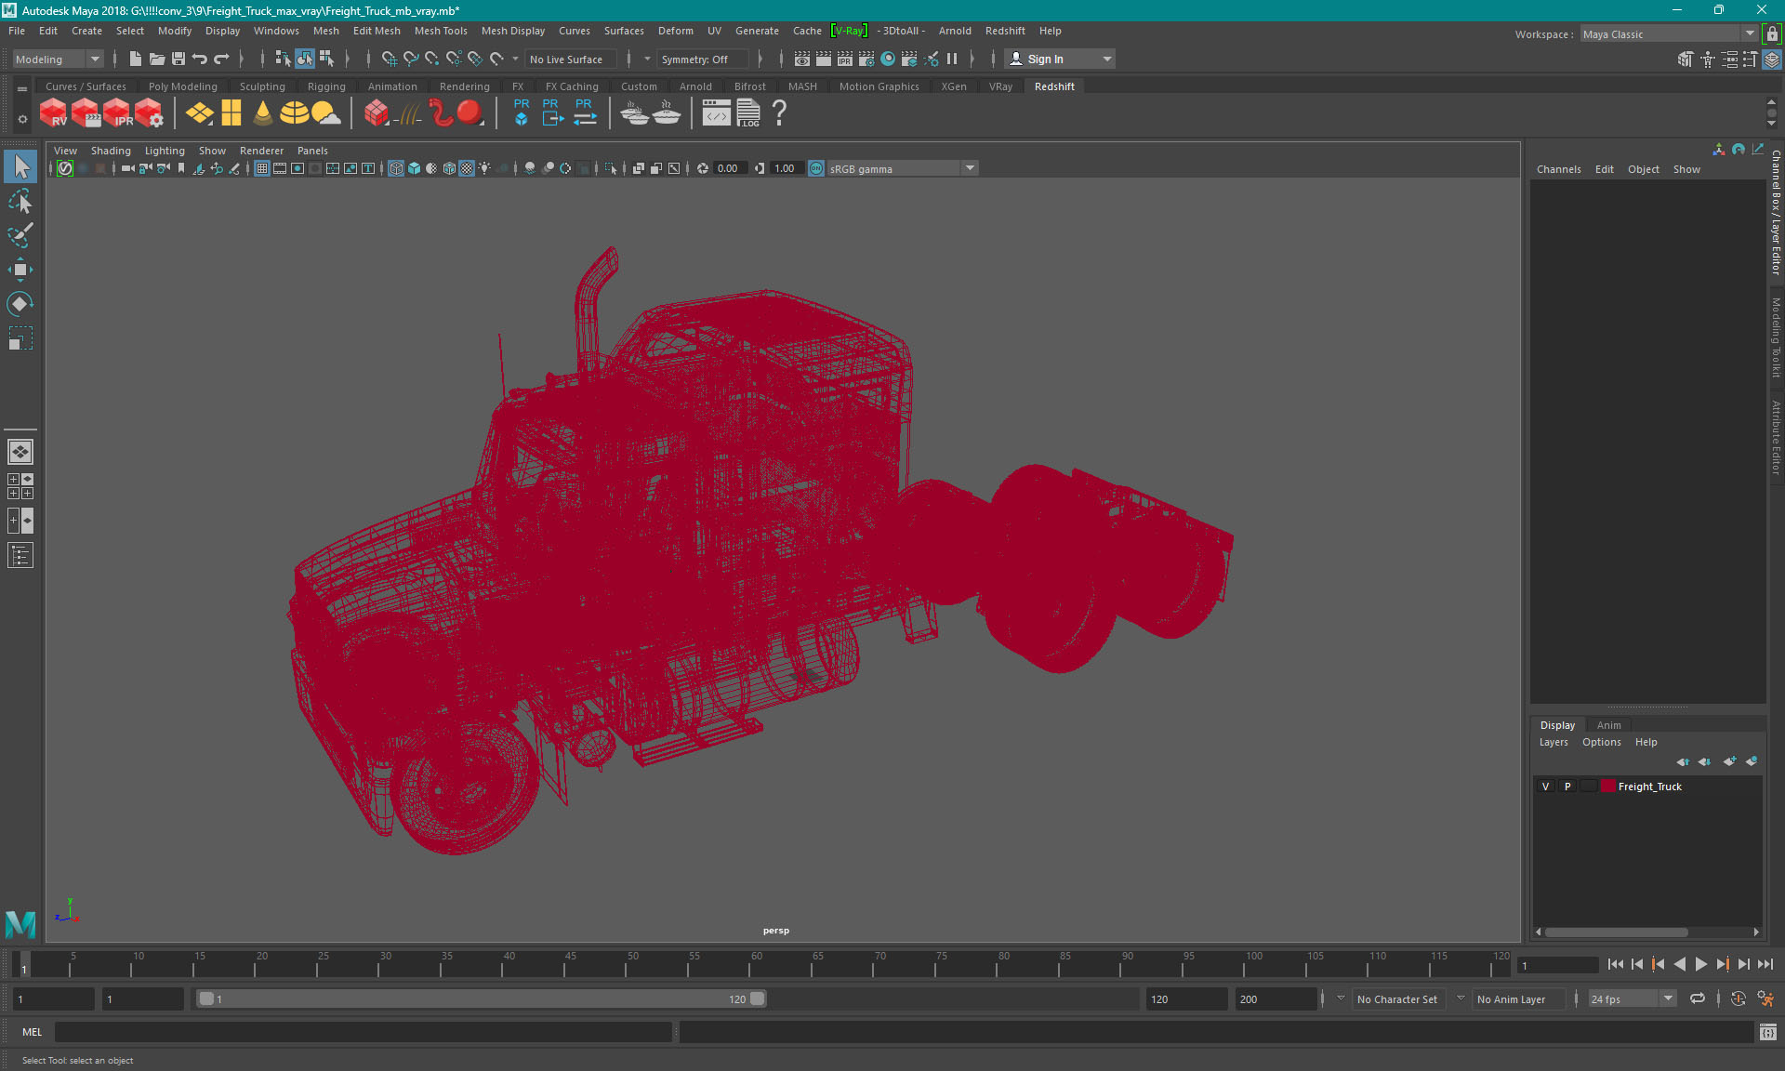Expand Symmetry: Off options dropdown
This screenshot has width=1785, height=1071.
coord(647,59)
